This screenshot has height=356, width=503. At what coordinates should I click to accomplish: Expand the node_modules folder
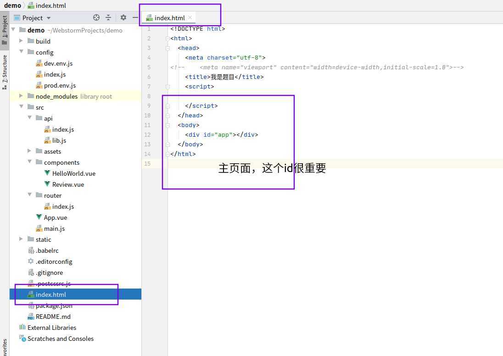coord(21,96)
